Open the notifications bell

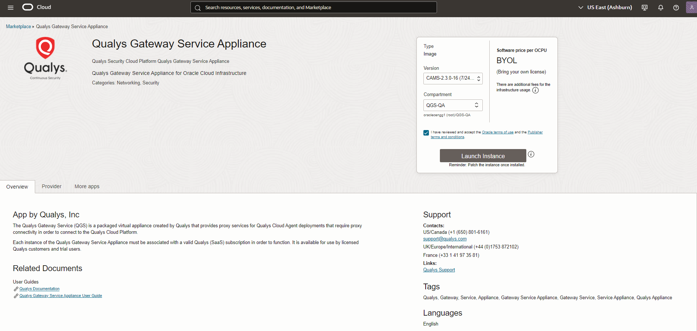(660, 7)
